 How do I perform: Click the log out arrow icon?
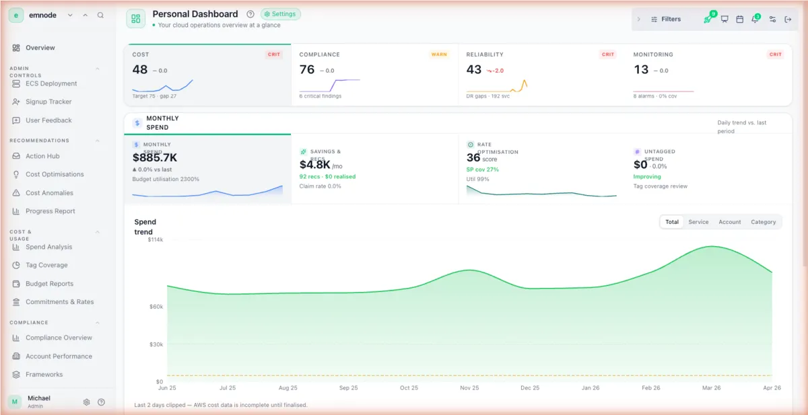tap(788, 19)
